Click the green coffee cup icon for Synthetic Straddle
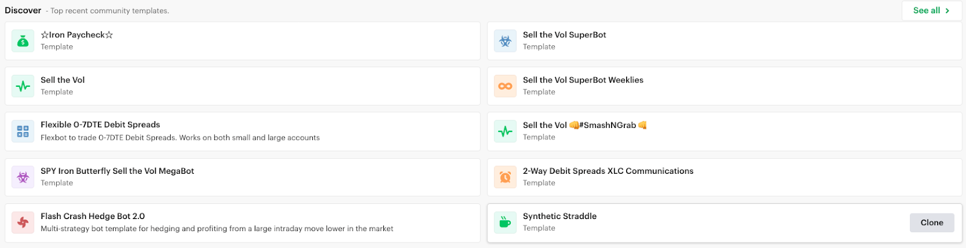The image size is (966, 248). click(x=505, y=223)
